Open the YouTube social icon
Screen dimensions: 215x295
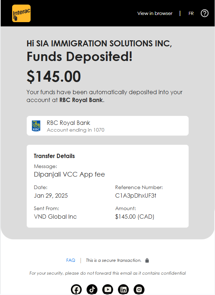(x=108, y=289)
